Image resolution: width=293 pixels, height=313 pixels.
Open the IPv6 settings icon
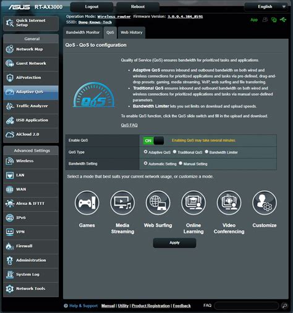(10, 218)
